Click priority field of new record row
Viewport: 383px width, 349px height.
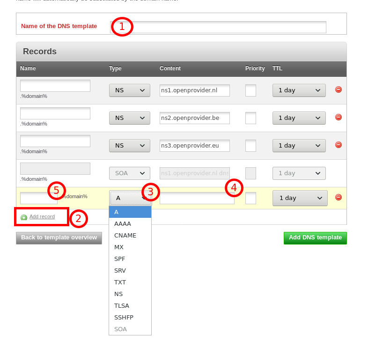click(x=250, y=198)
